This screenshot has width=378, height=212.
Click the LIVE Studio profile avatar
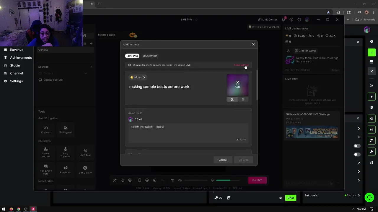(x=307, y=19)
